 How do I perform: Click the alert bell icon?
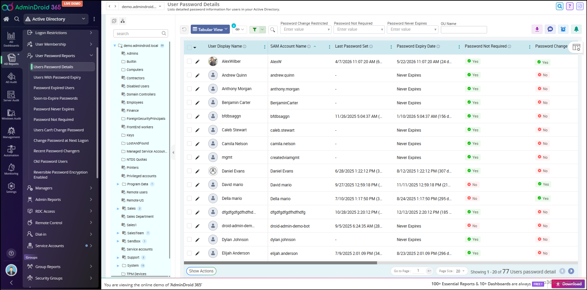[577, 29]
